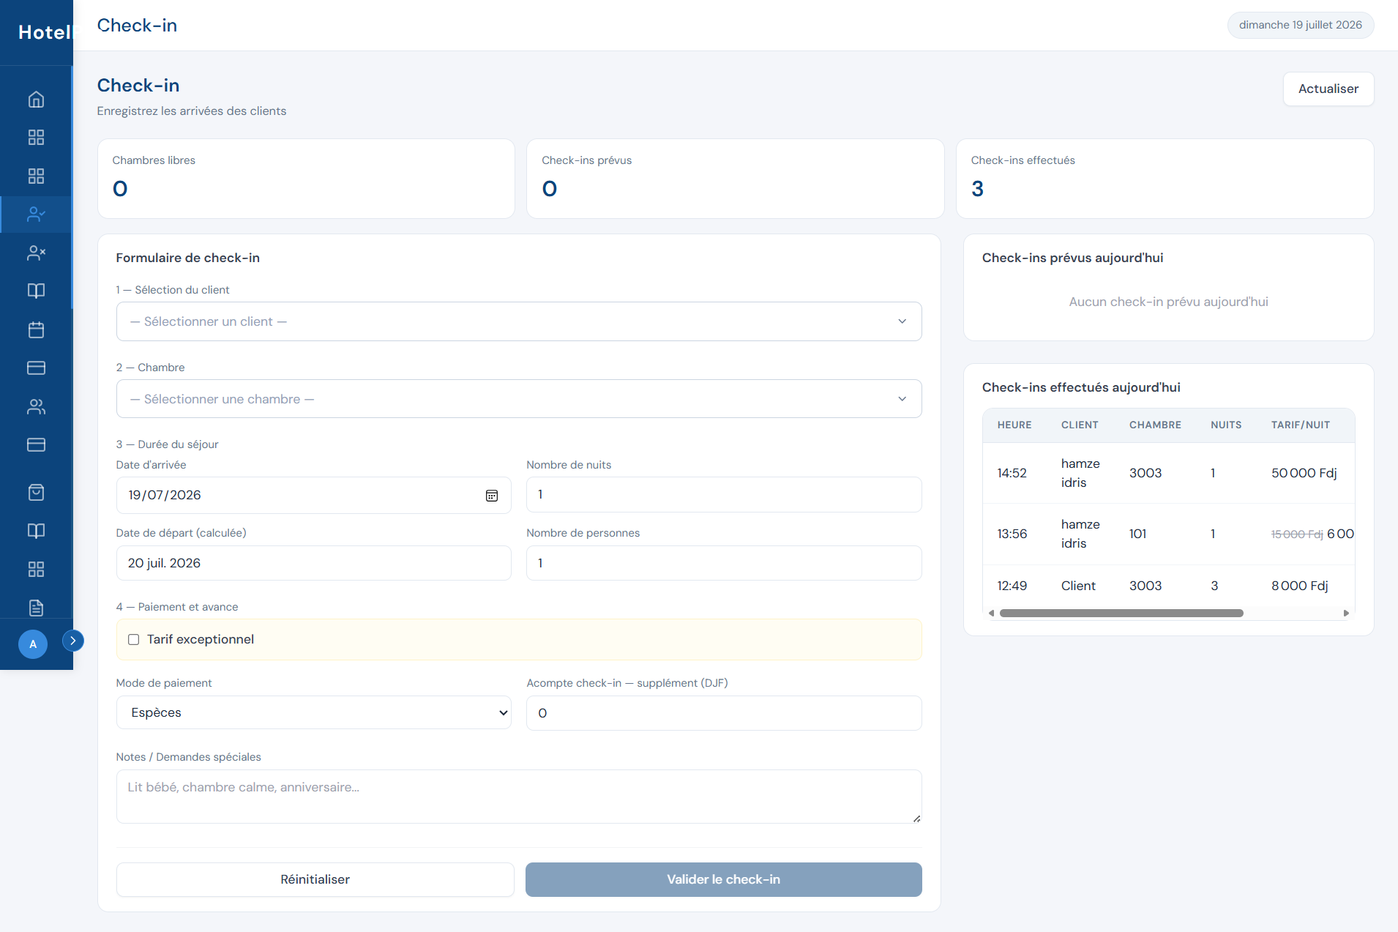Screen dimensions: 1398x932
Task: Click the HEURE column header
Action: point(1014,425)
